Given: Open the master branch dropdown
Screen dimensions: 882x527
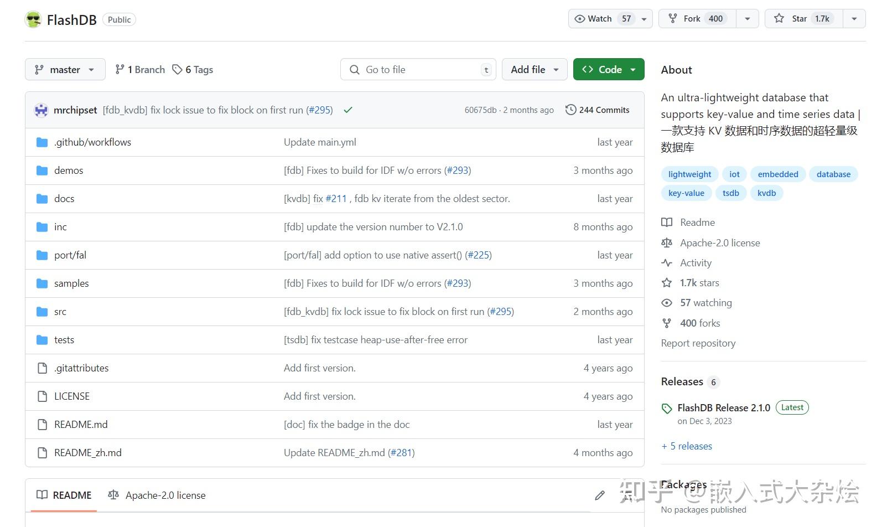Looking at the screenshot, I should (65, 70).
